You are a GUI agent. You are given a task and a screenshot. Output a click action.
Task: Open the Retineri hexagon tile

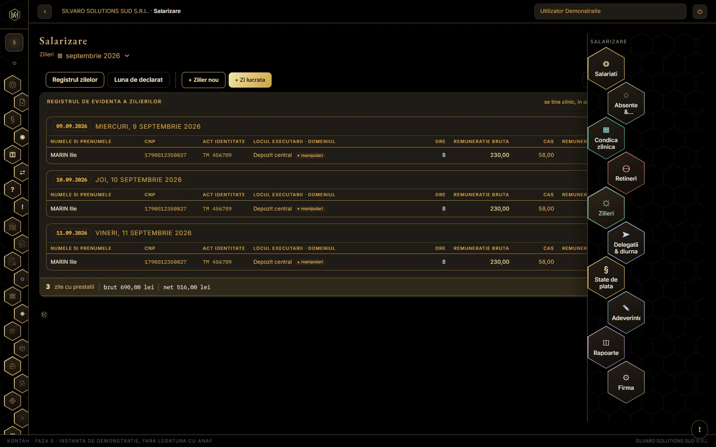[x=626, y=173]
